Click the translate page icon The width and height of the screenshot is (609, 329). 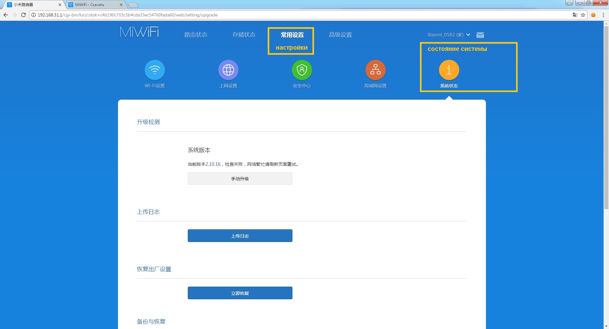(575, 15)
